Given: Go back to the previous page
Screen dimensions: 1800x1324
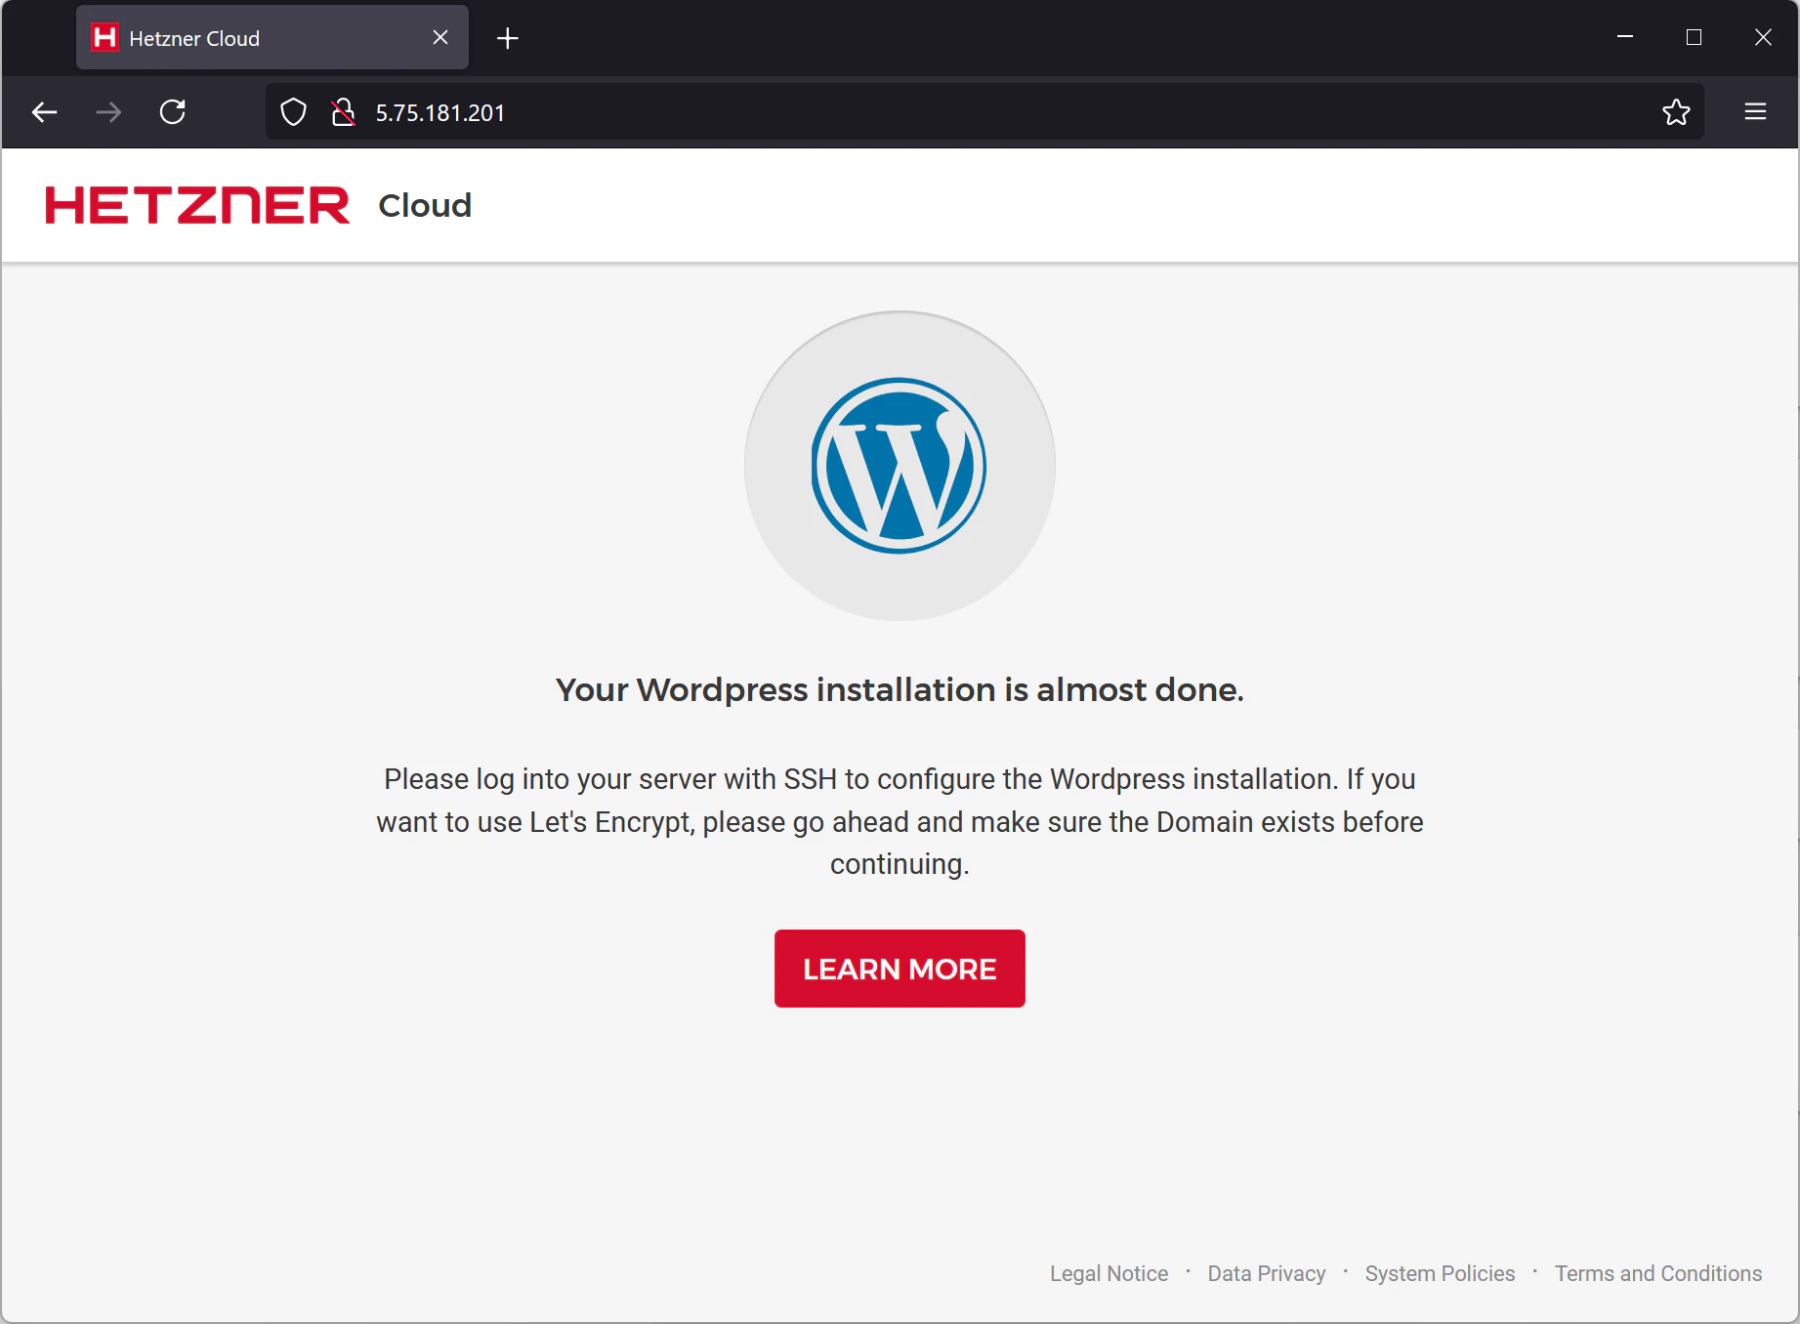Looking at the screenshot, I should tap(45, 112).
